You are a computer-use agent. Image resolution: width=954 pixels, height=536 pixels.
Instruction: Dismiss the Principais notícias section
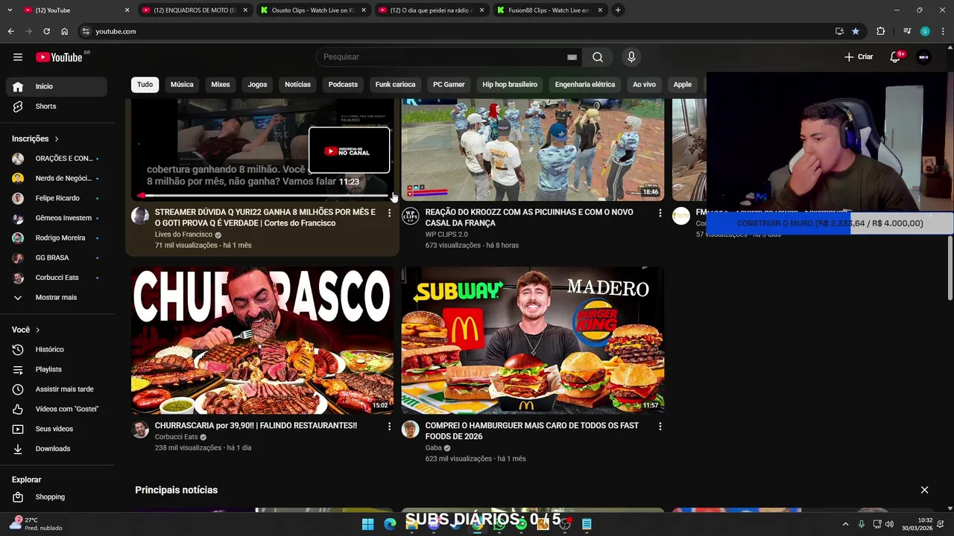[x=924, y=490]
